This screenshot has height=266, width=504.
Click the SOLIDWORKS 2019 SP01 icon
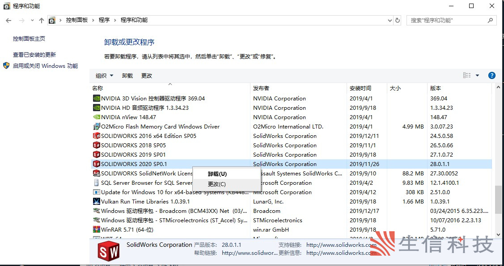point(96,154)
